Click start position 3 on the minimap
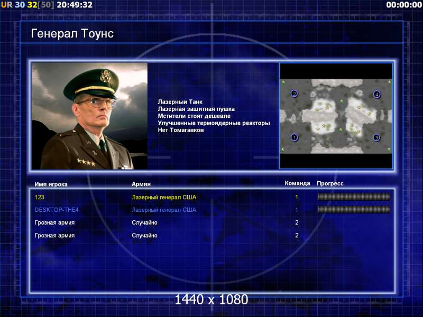This screenshot has height=317, width=423. (376, 138)
